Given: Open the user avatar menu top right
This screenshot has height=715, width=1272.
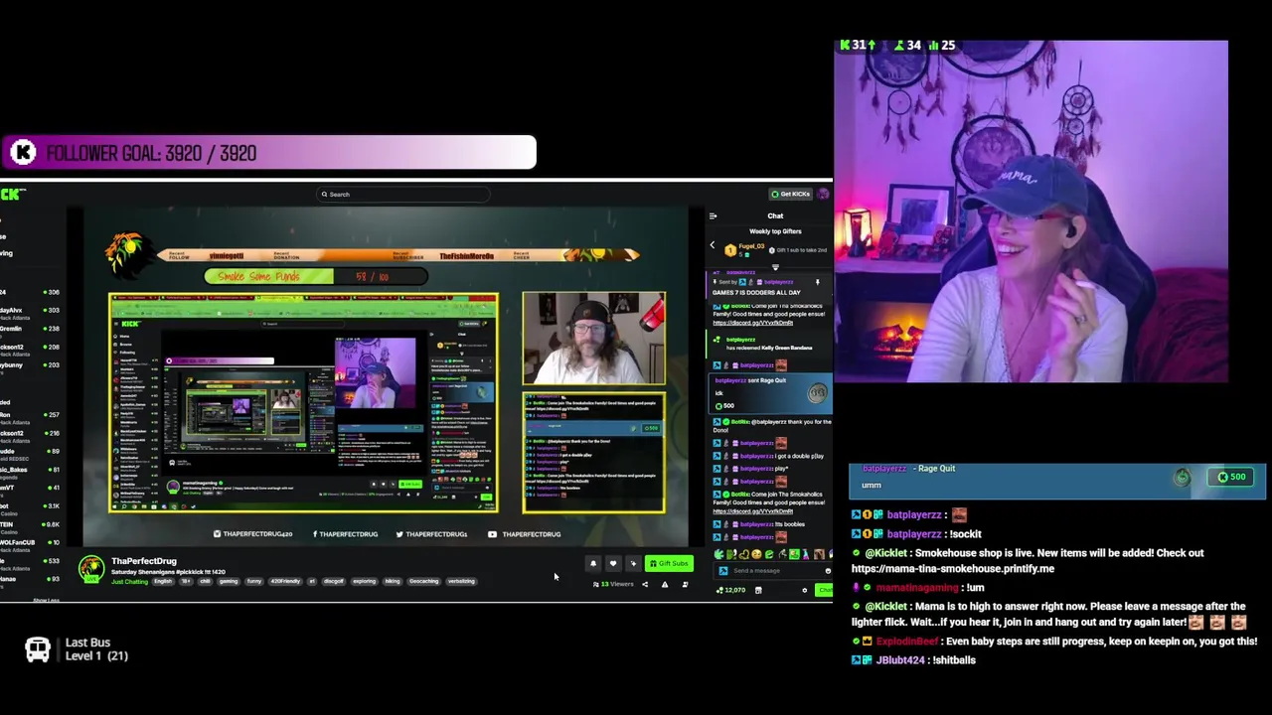Looking at the screenshot, I should click(823, 194).
